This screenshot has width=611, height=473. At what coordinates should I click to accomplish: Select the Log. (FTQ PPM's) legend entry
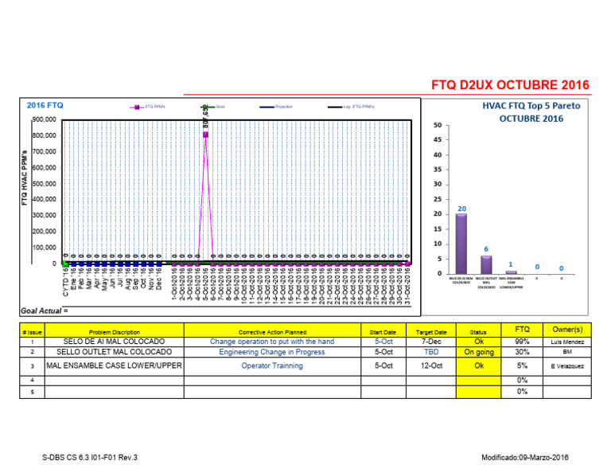(x=351, y=107)
